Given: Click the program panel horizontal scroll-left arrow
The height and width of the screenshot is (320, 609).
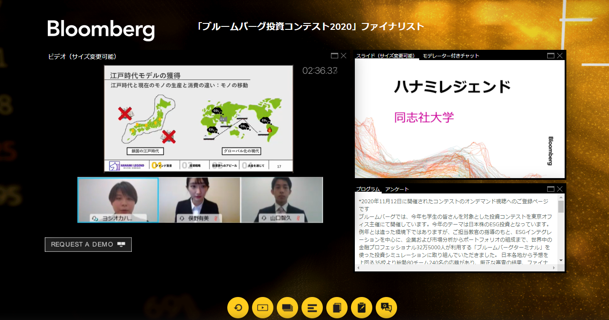Looking at the screenshot, I should [x=359, y=268].
